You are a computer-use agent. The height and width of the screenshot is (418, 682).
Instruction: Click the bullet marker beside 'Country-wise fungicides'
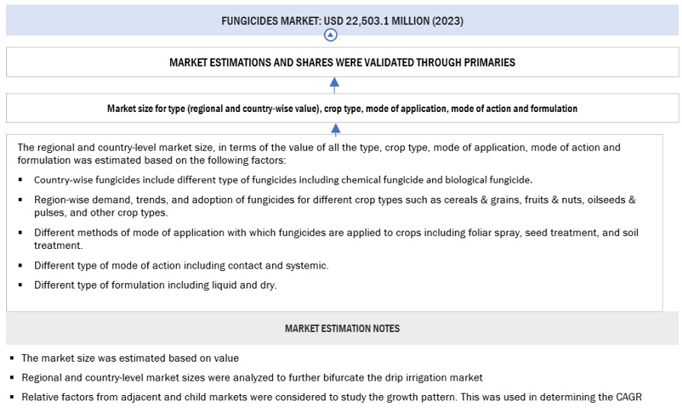[x=20, y=180]
